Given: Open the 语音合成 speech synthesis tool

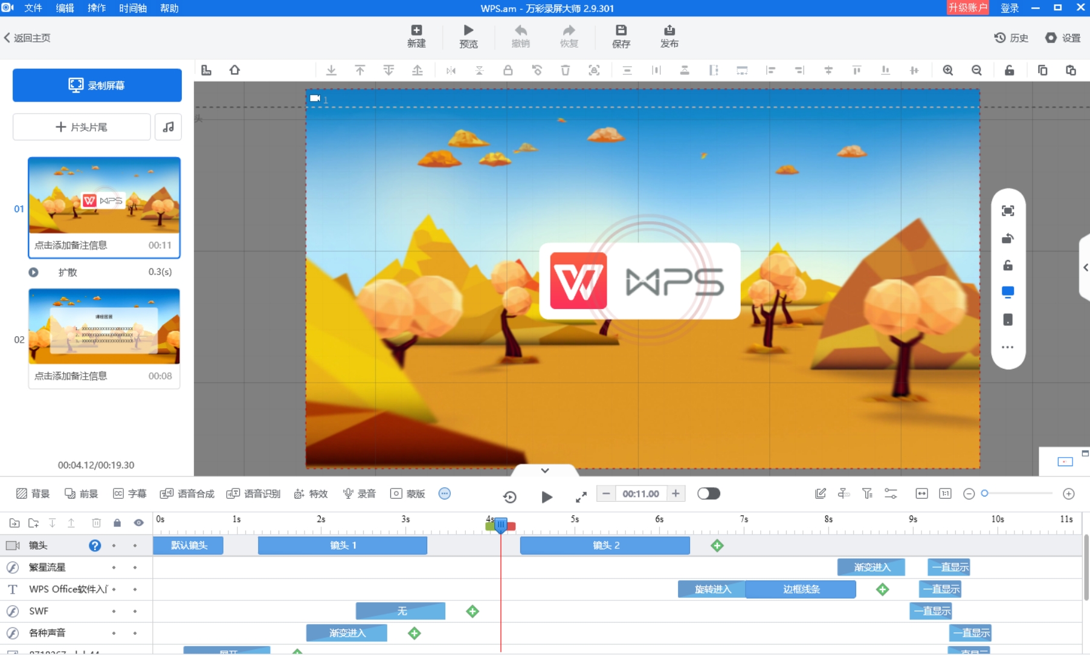Looking at the screenshot, I should click(187, 494).
